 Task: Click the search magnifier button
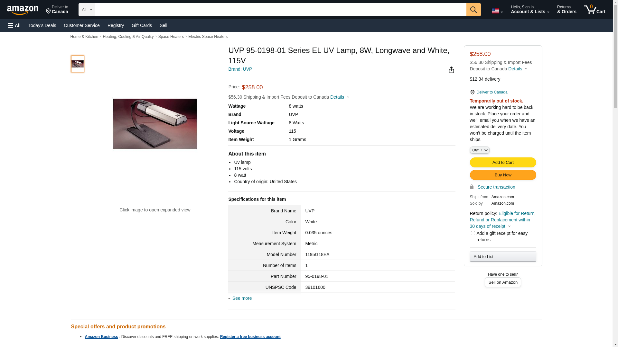tap(473, 10)
